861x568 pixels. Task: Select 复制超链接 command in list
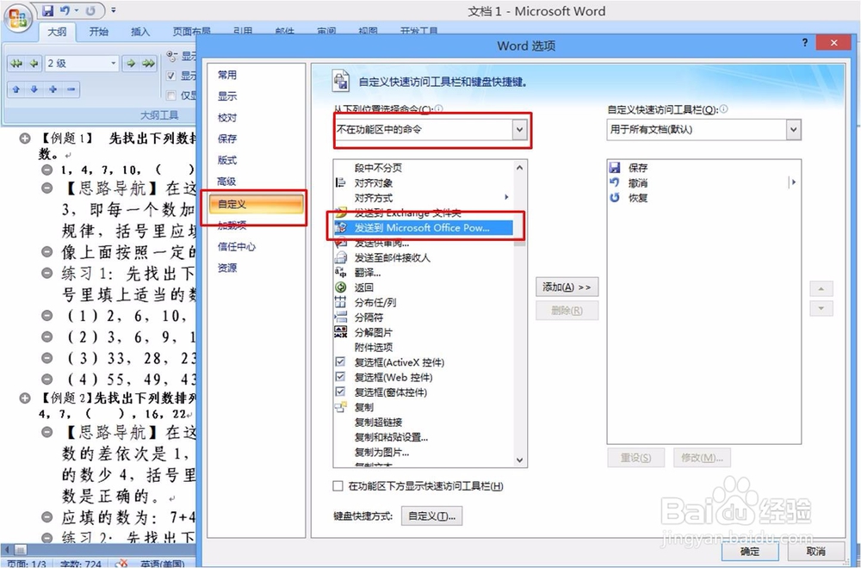(423, 422)
